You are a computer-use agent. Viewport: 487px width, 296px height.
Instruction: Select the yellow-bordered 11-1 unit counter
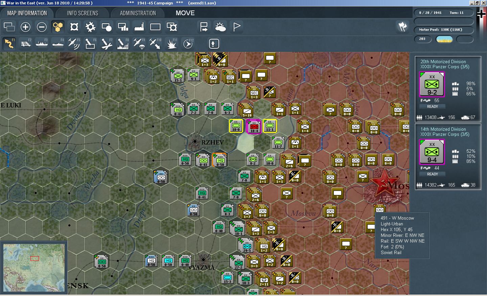coord(270,126)
